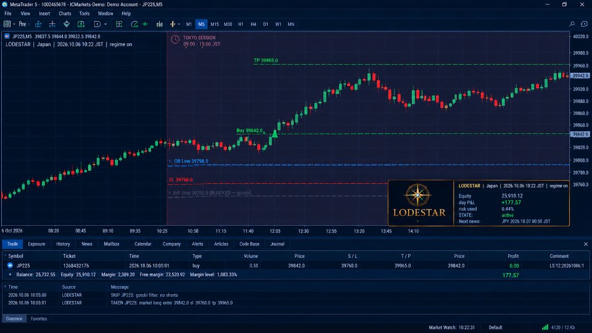The width and height of the screenshot is (592, 333).
Task: Expand dropdown arrow beside D-shaped icon
Action: click(x=105, y=24)
